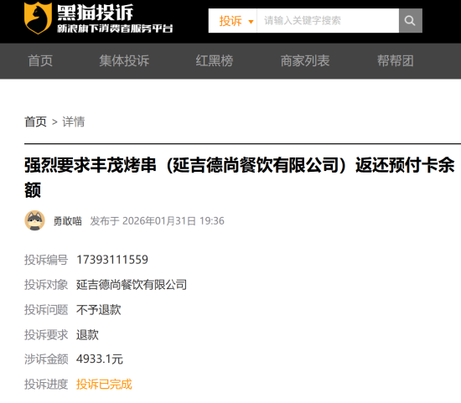
Task: Click complaint number 17393111559
Action: click(112, 260)
